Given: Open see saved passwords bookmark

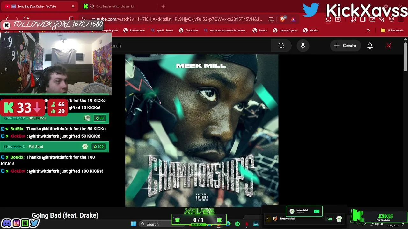Looking at the screenshot, I should tap(225, 31).
